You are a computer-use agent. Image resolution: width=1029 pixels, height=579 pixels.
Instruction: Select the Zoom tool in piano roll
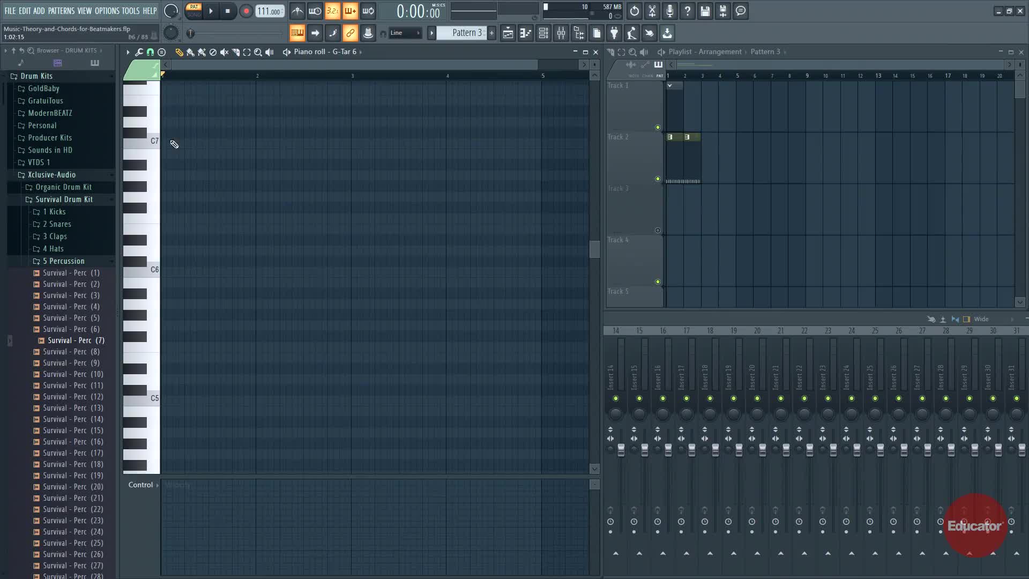click(x=258, y=52)
